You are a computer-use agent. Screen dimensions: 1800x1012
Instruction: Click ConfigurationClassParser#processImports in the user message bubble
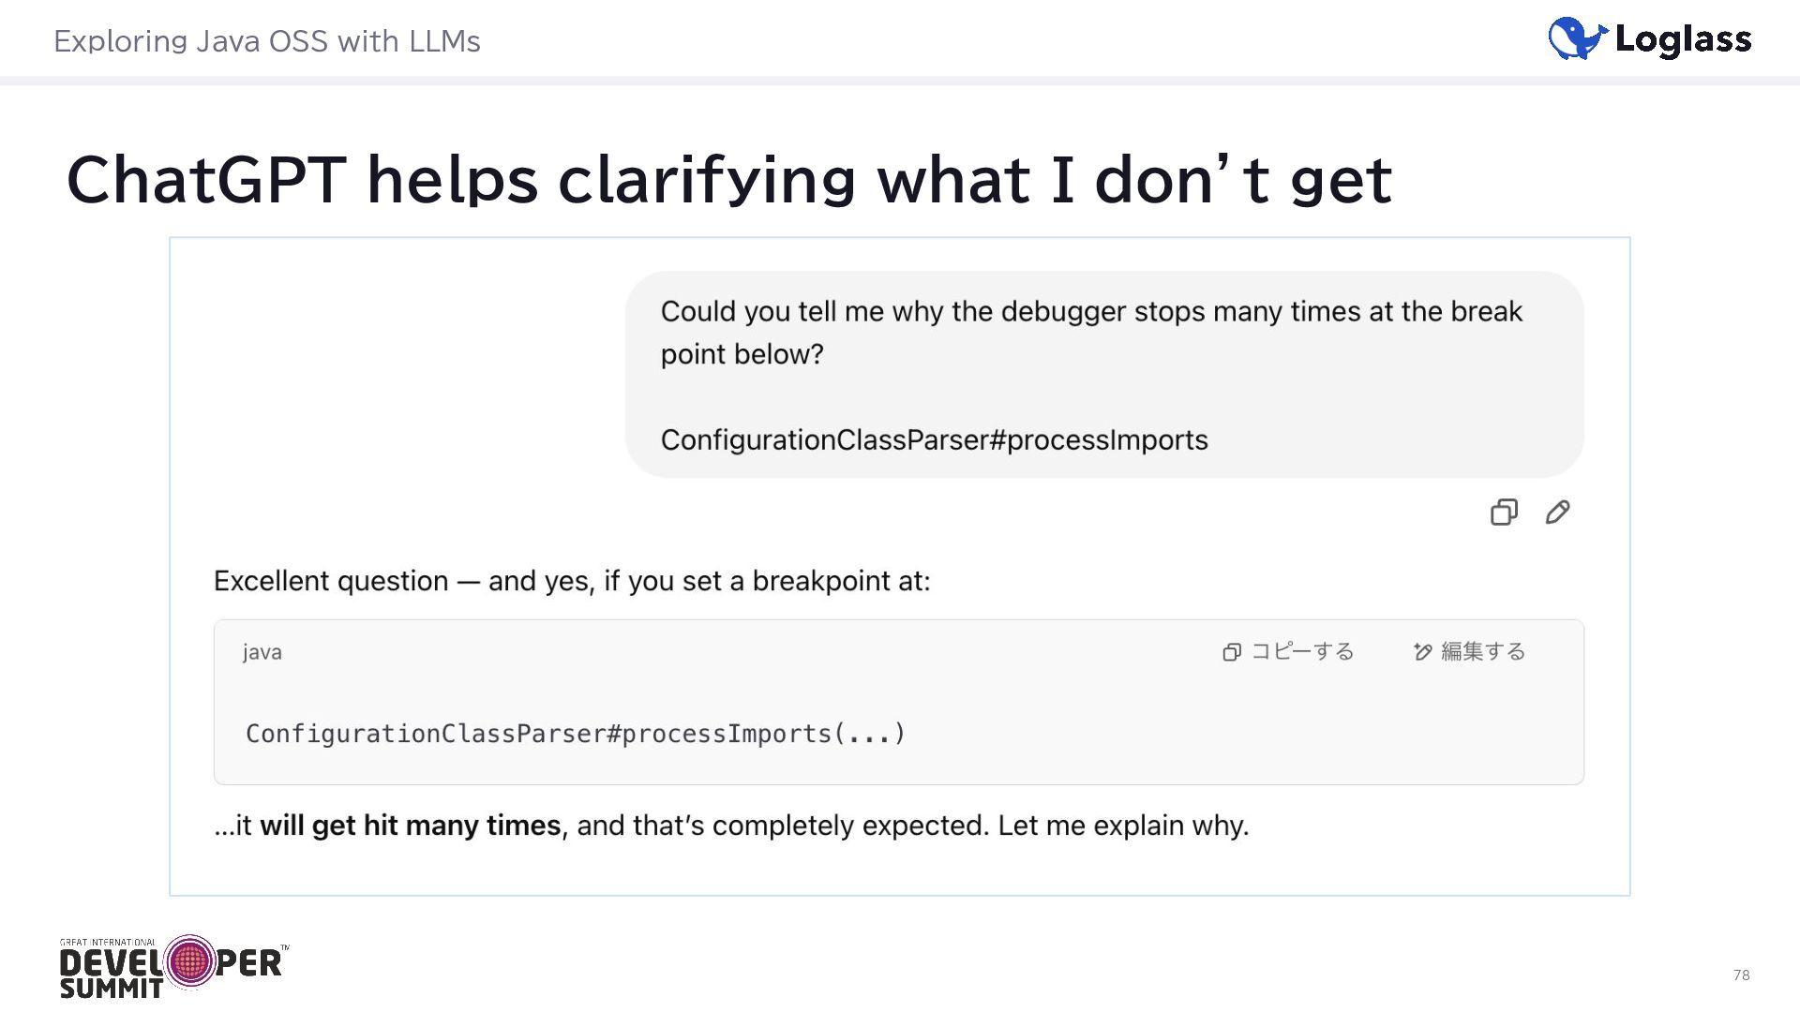coord(934,439)
